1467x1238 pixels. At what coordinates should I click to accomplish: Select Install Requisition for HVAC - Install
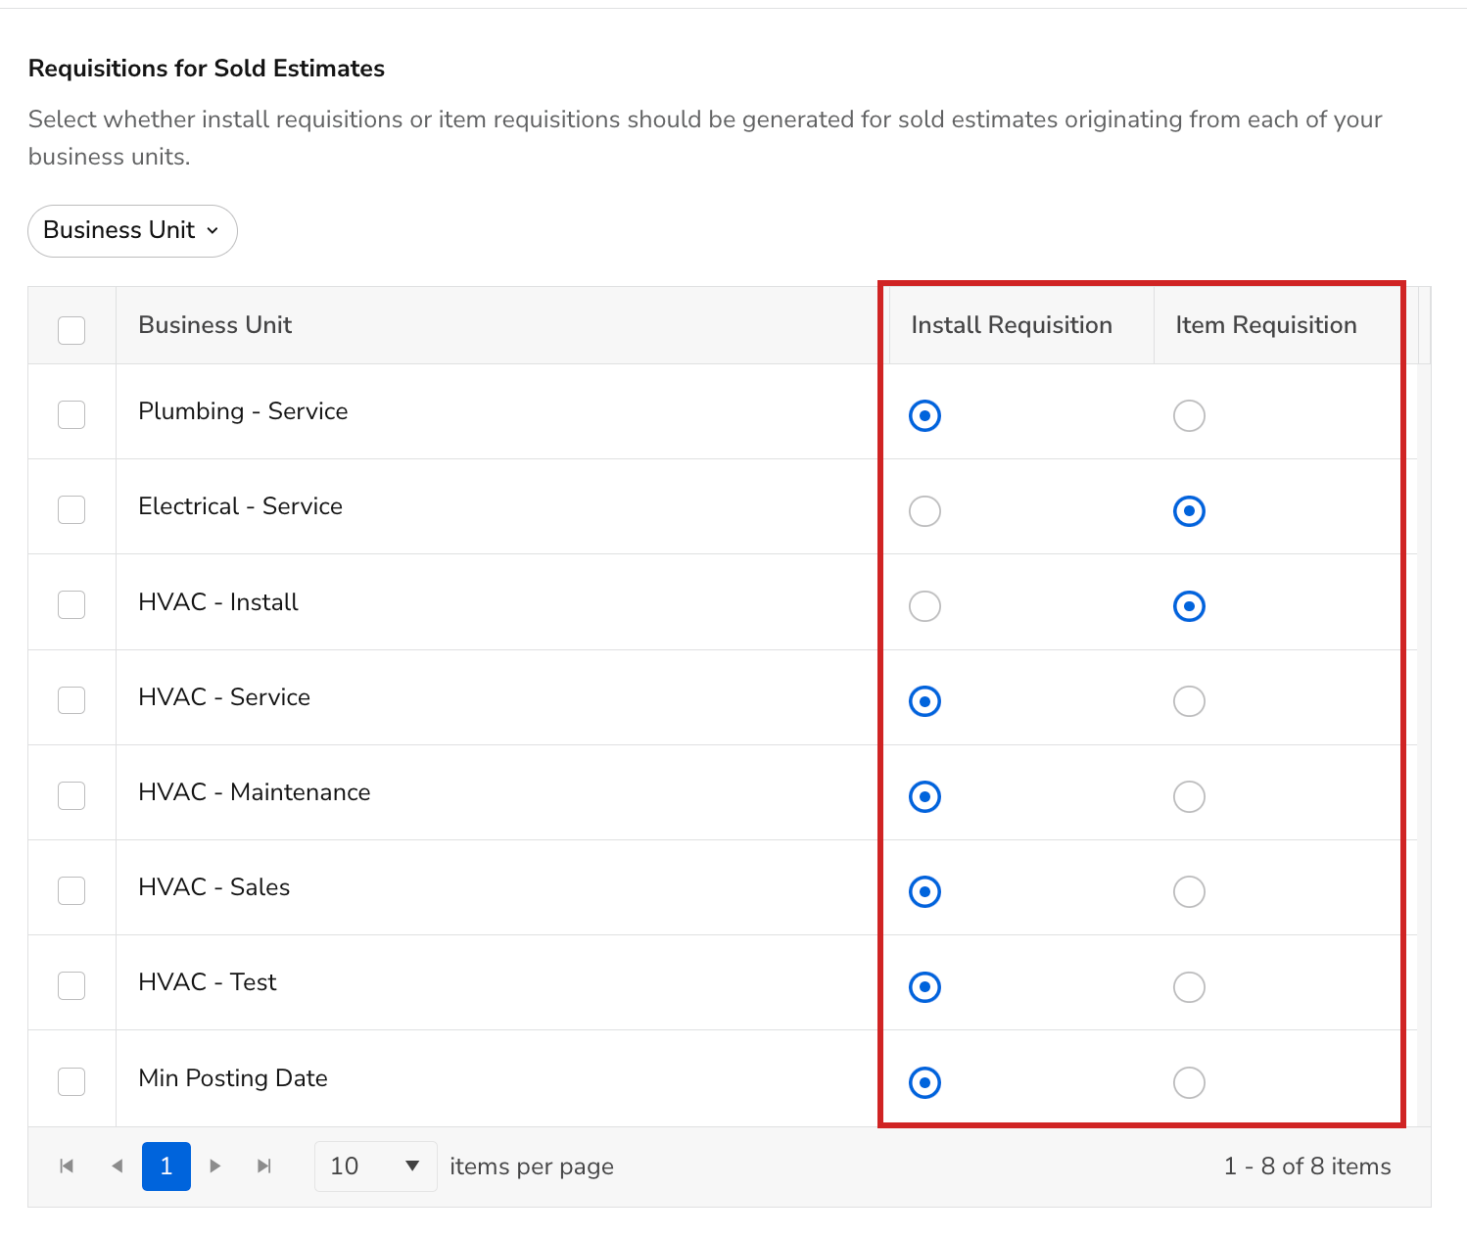point(924,605)
